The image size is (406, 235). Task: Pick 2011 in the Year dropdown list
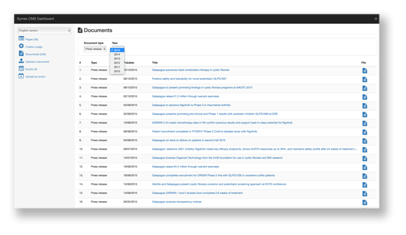(x=117, y=67)
